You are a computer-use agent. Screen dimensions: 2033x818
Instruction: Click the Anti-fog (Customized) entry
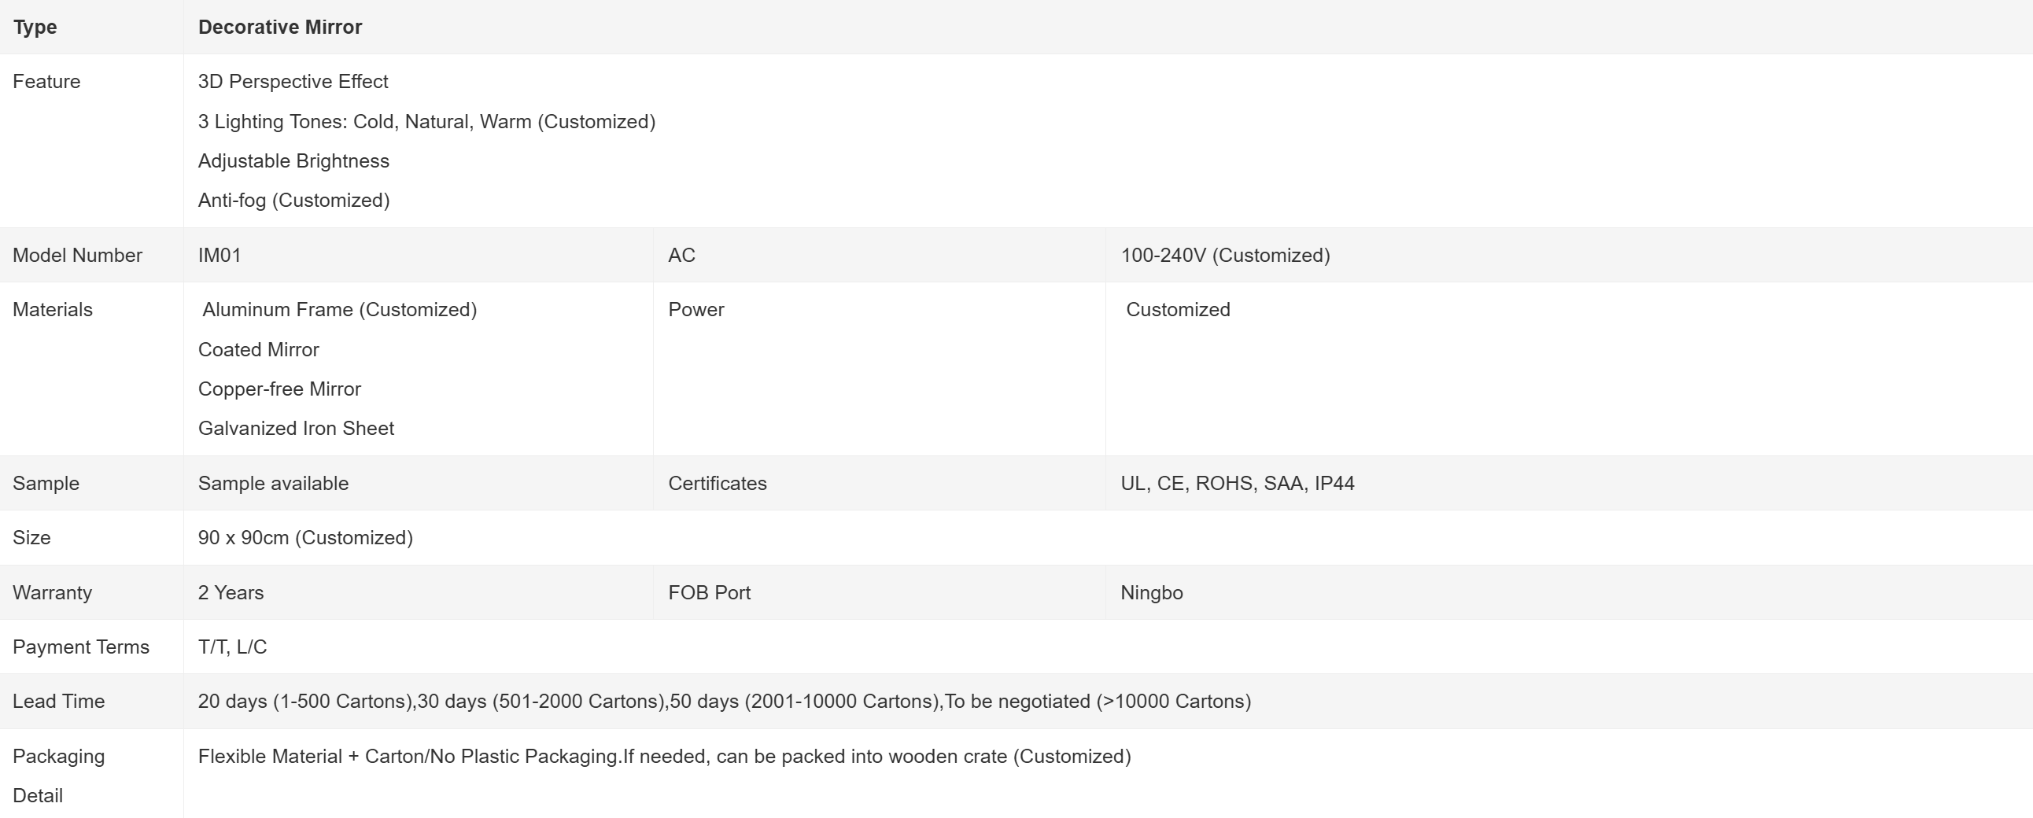[293, 201]
